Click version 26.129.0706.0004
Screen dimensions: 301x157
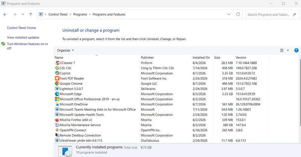coord(248,104)
